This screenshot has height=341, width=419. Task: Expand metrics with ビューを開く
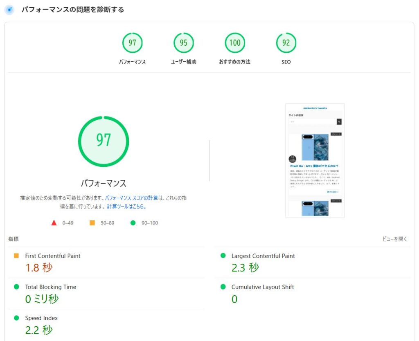395,239
